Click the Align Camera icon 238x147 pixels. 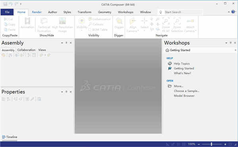(x=132, y=21)
